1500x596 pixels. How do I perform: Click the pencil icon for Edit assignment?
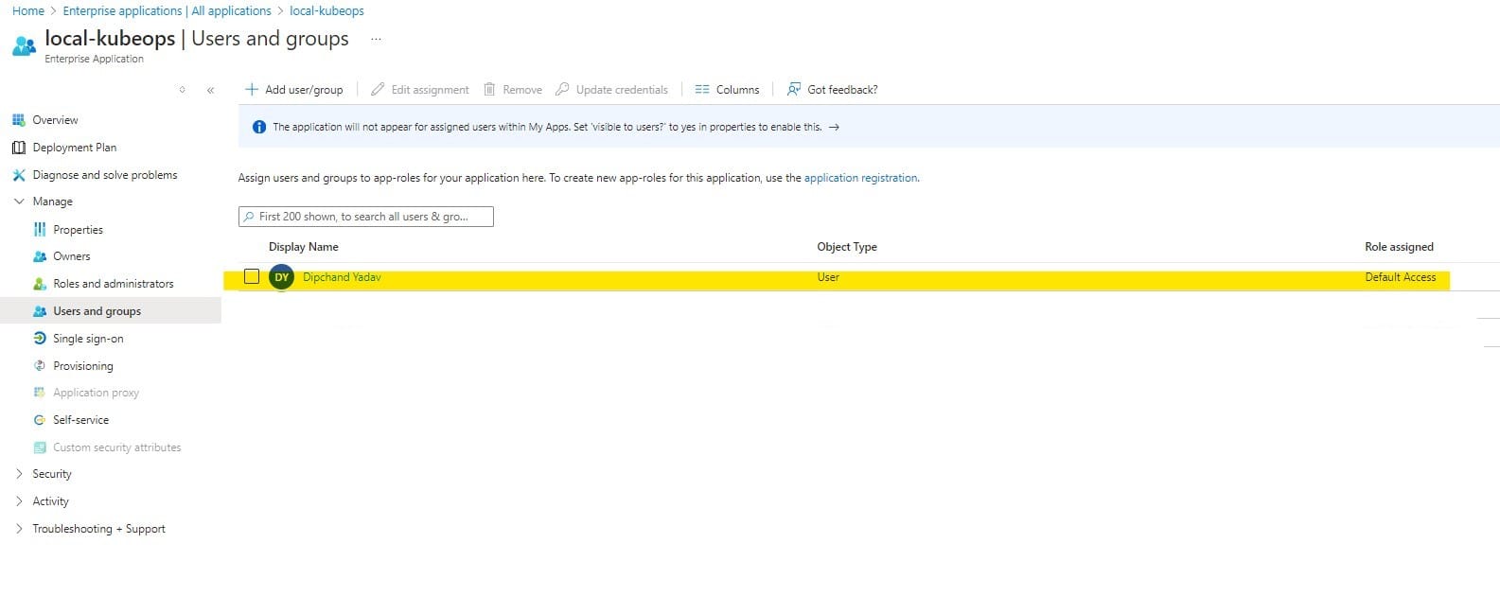[x=378, y=90]
